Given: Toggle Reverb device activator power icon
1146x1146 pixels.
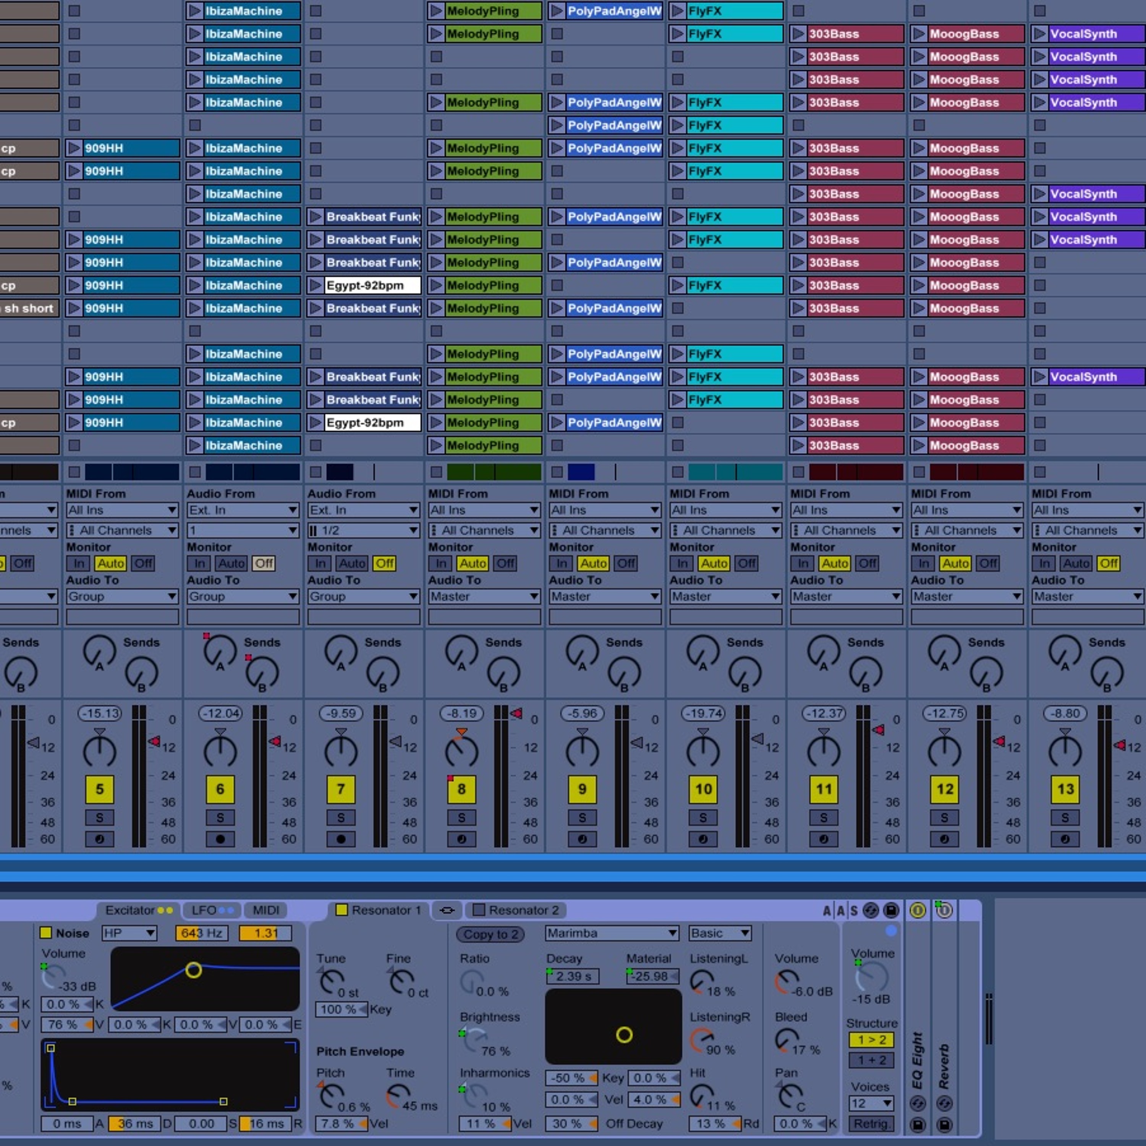Looking at the screenshot, I should [x=944, y=911].
